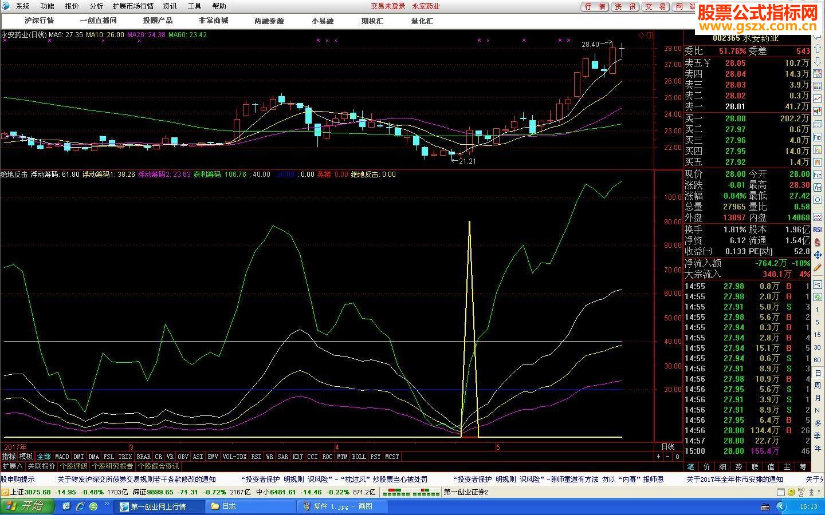The width and height of the screenshot is (825, 515).
Task: Open the 工具 menu
Action: 195,6
